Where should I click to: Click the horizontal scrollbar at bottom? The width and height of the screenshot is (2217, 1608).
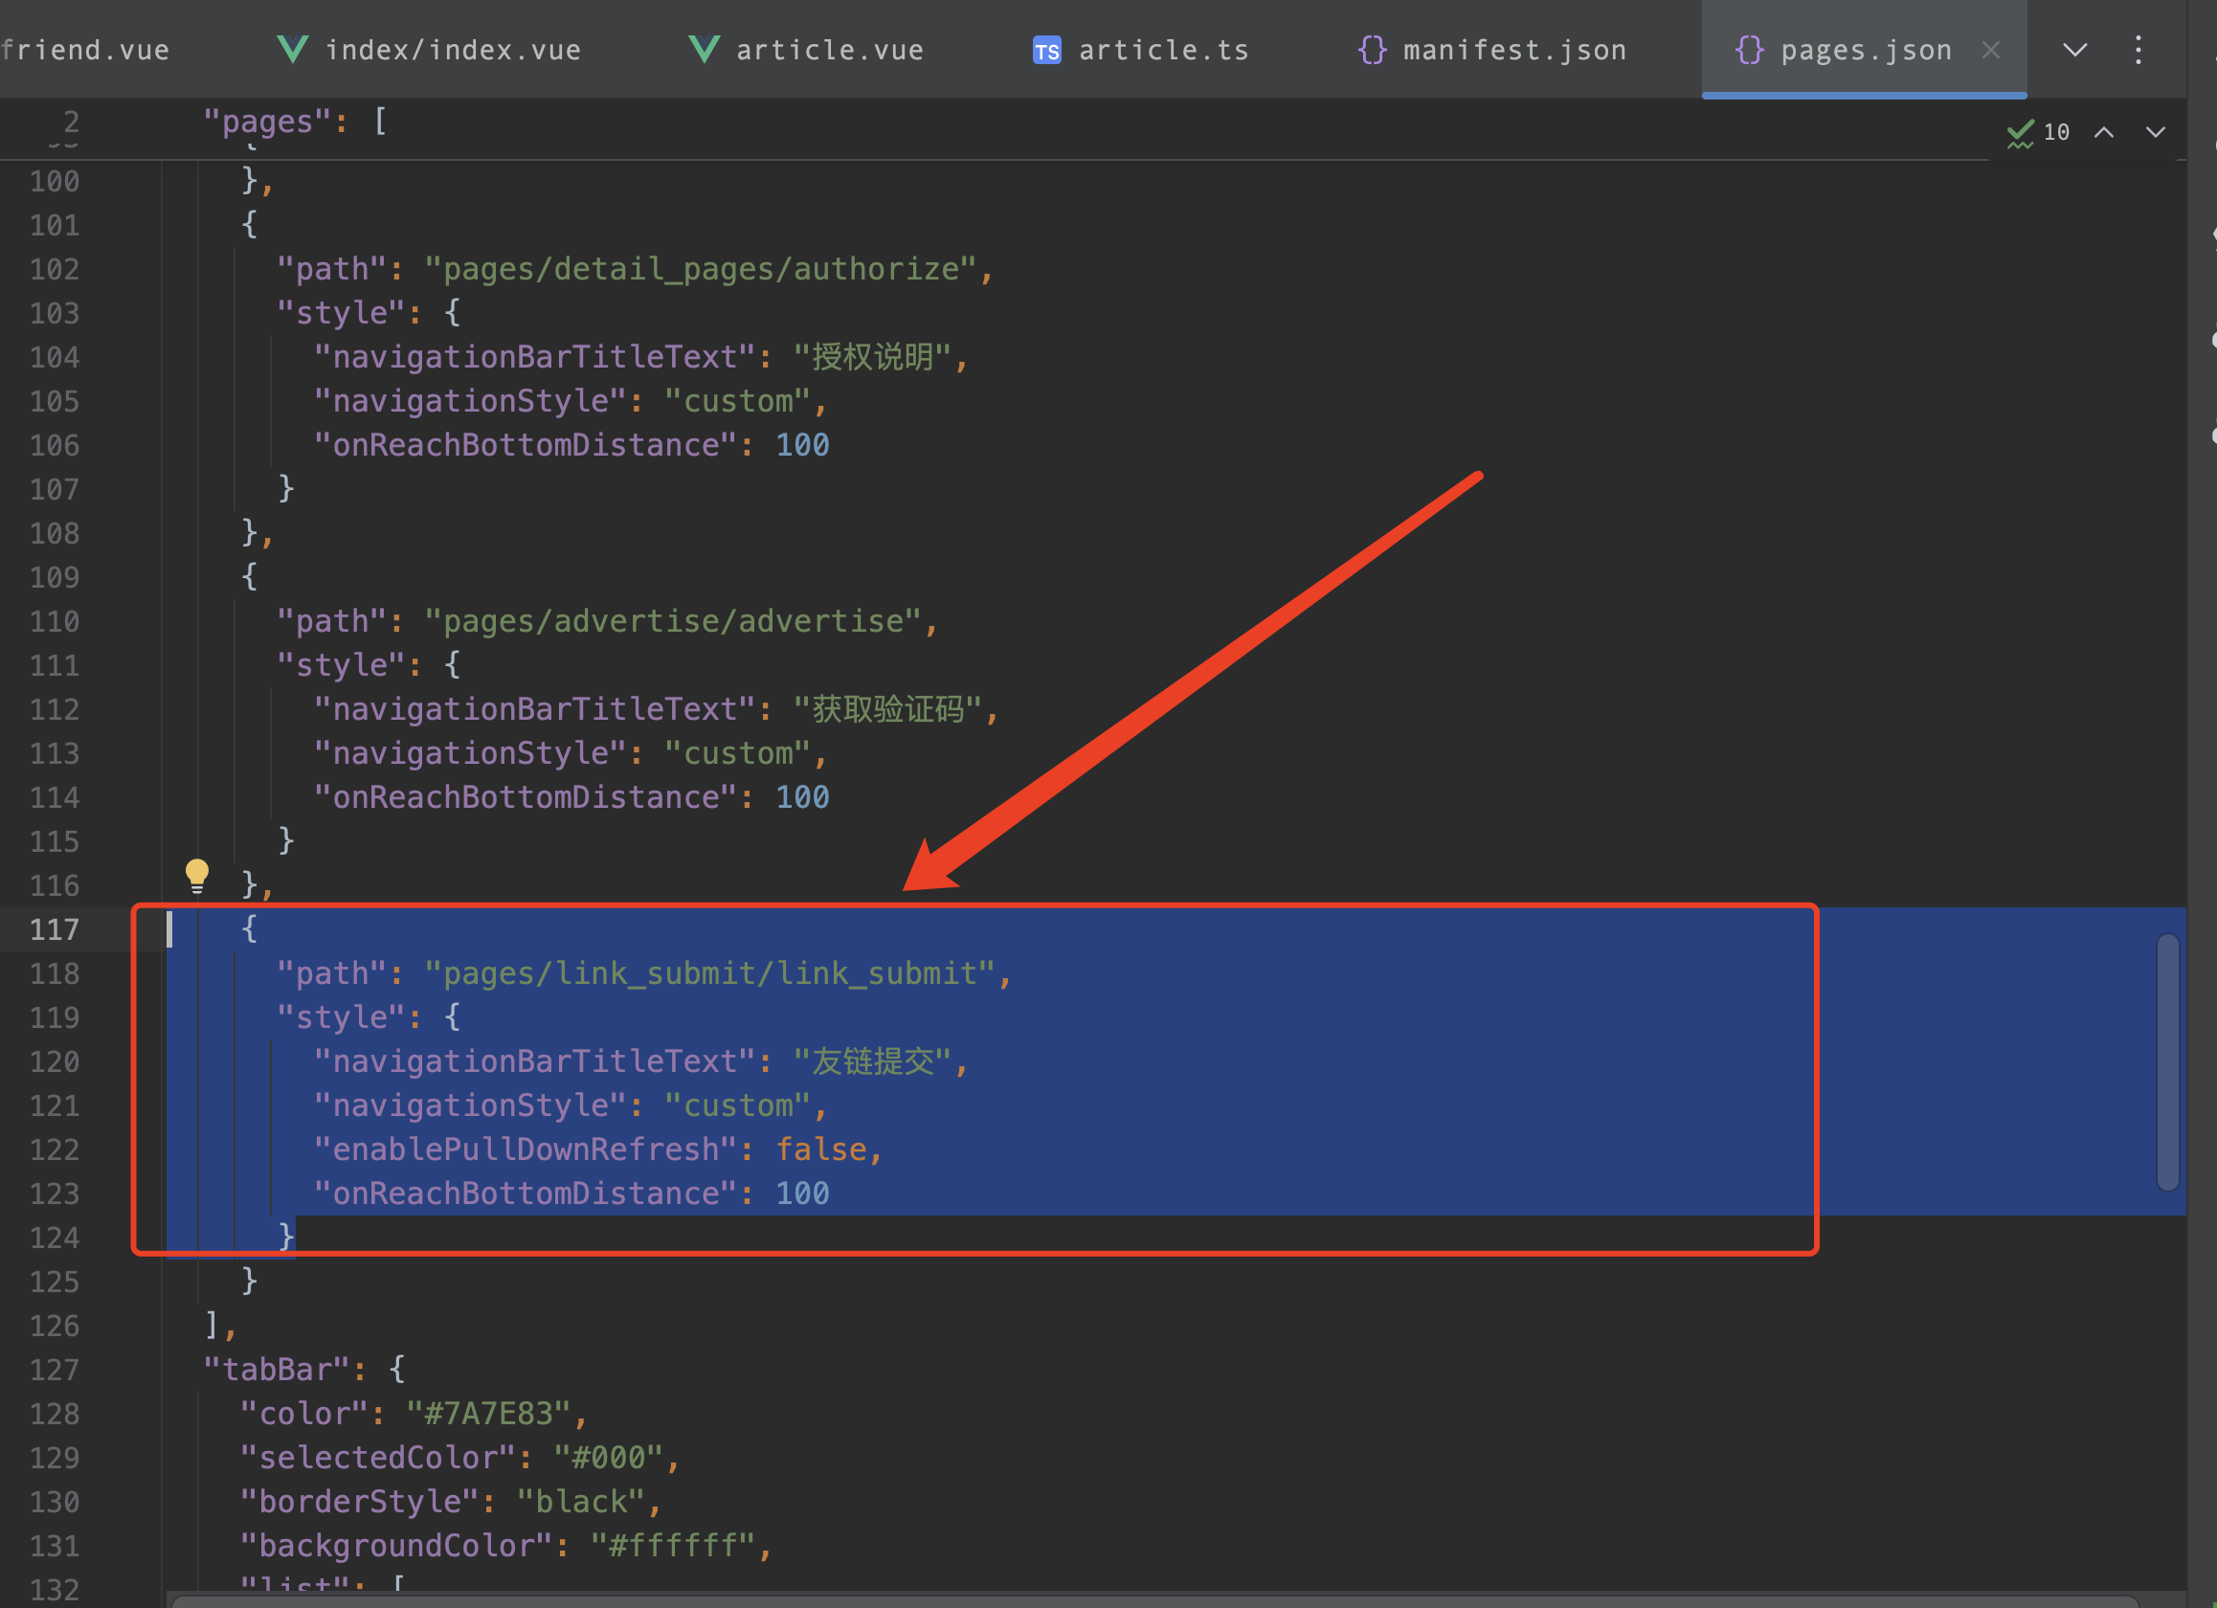click(1153, 1601)
